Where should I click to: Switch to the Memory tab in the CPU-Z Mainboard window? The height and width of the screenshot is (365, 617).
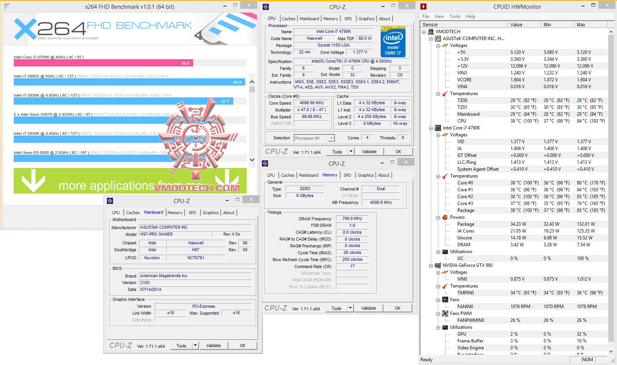[x=175, y=213]
